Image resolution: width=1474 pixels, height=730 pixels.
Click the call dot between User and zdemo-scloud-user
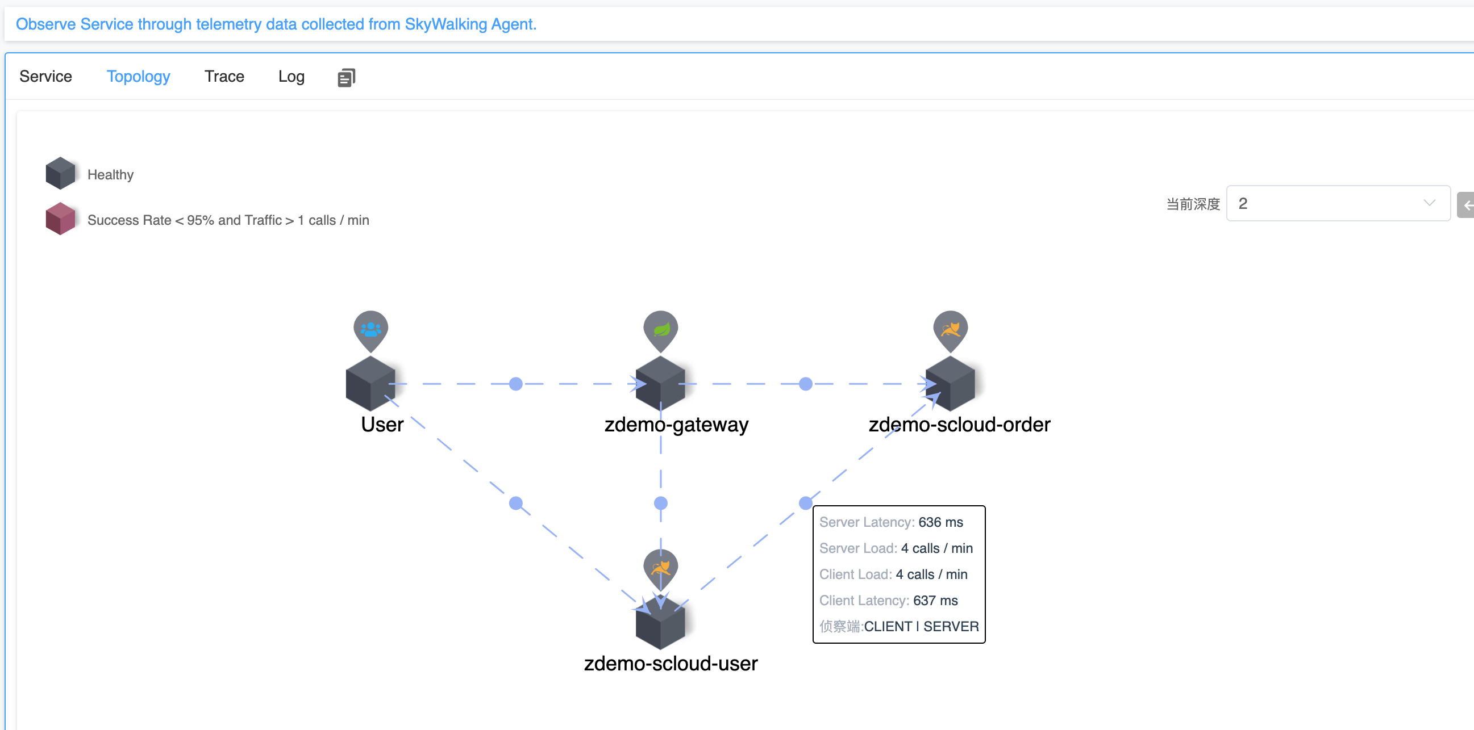click(515, 503)
